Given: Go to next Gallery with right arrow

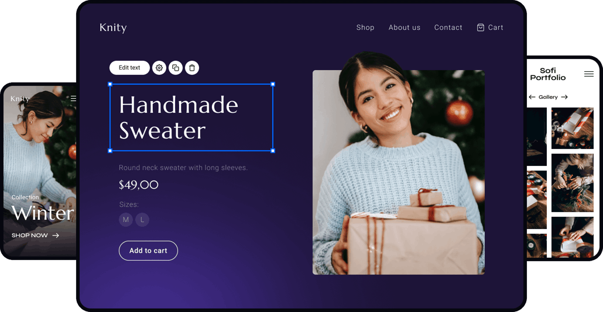Looking at the screenshot, I should pyautogui.click(x=564, y=97).
